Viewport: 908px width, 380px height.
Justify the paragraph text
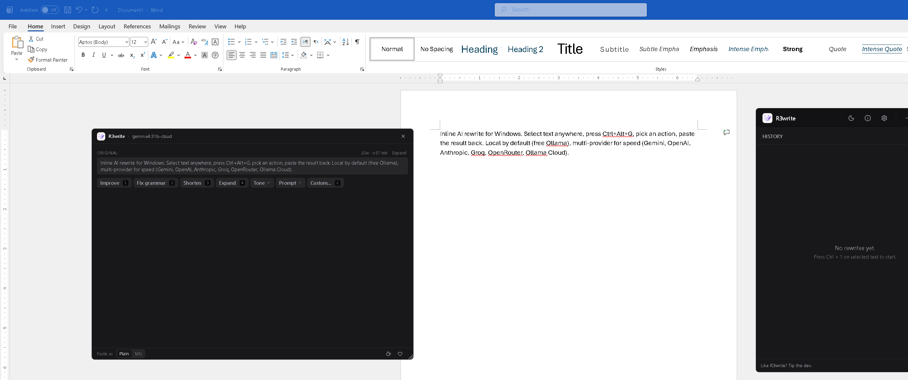263,55
